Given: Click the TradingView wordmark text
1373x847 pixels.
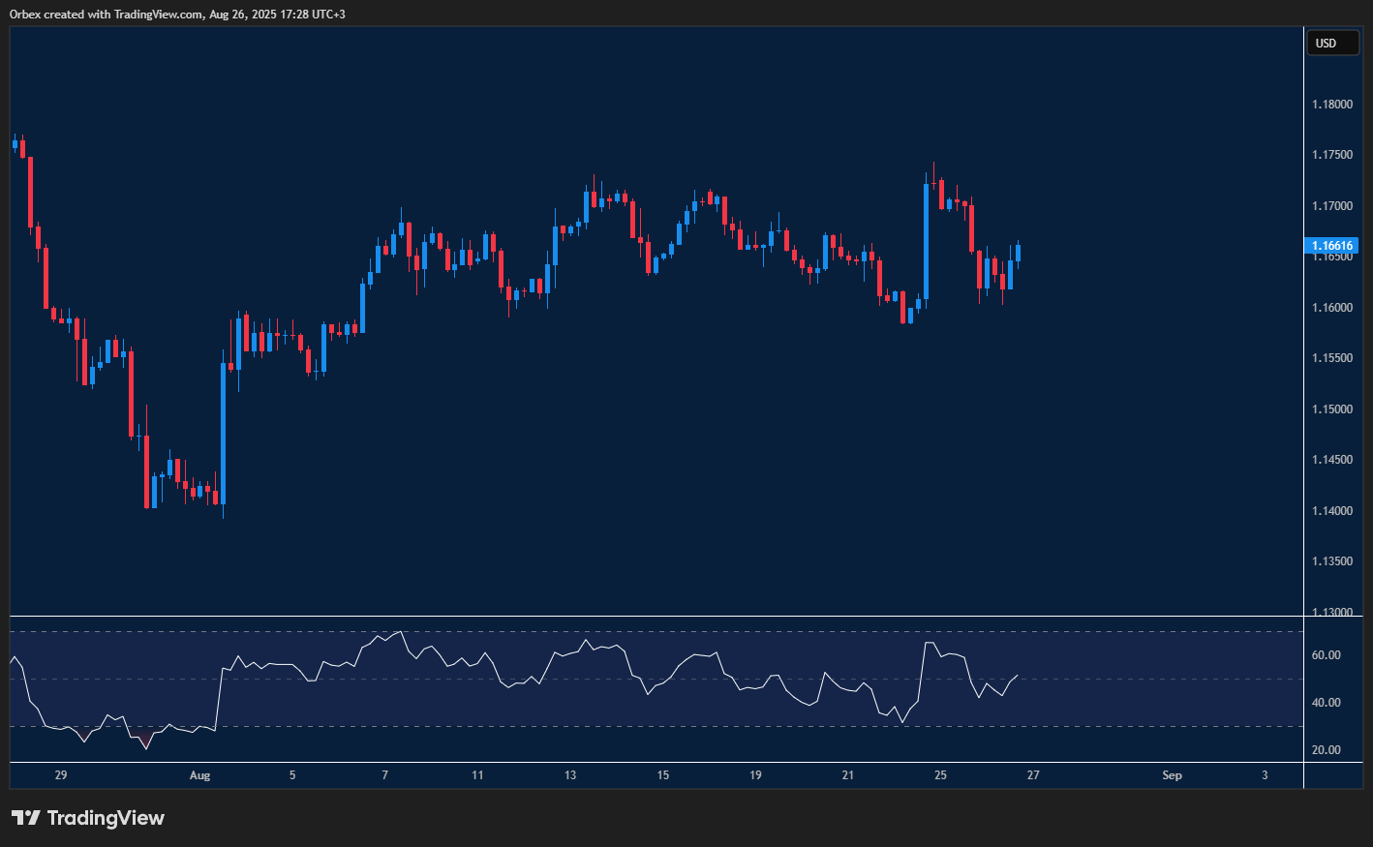Looking at the screenshot, I should click(106, 818).
